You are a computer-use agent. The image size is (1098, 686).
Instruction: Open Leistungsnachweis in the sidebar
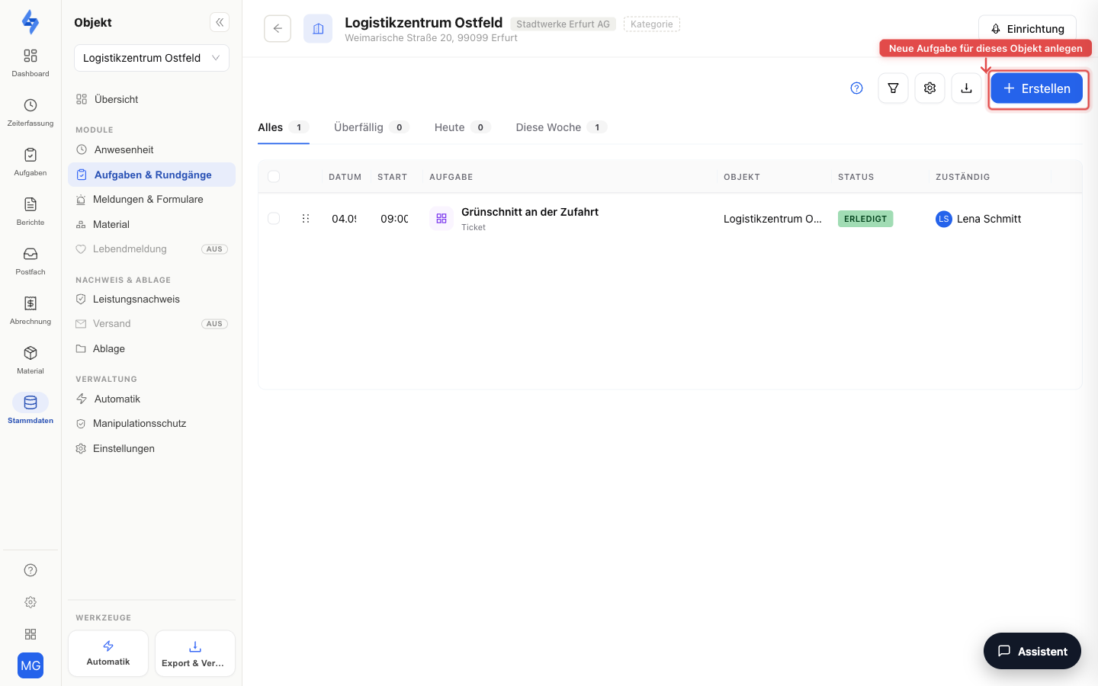[x=152, y=299]
